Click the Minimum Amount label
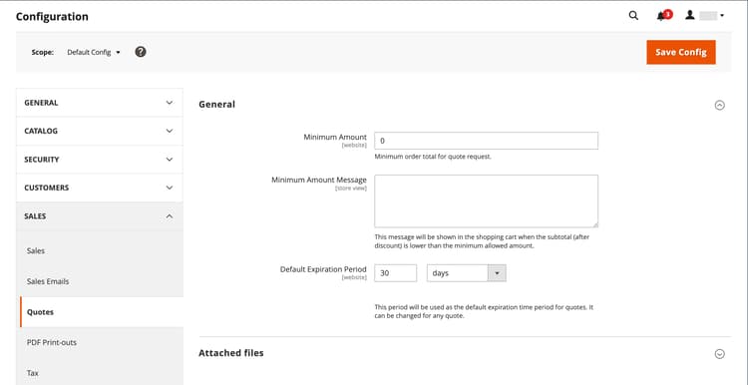Screen dimensions: 748x385 pos(335,137)
